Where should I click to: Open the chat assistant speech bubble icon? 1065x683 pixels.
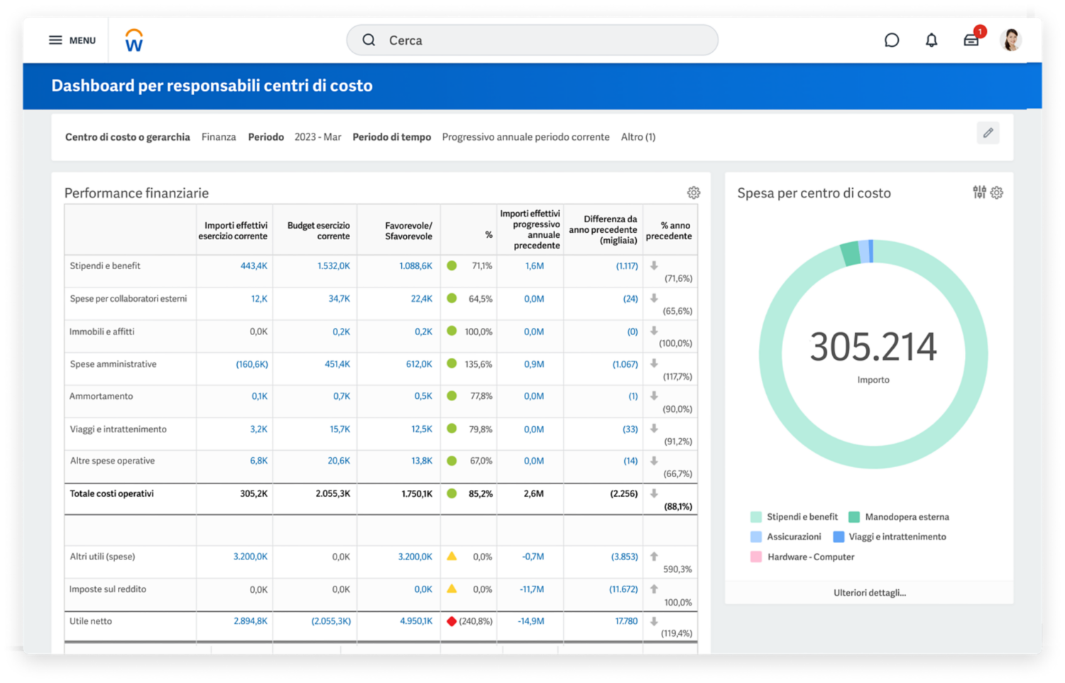pos(892,40)
